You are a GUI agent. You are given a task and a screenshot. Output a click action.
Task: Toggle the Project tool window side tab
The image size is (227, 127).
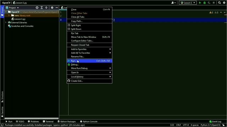point(2,12)
